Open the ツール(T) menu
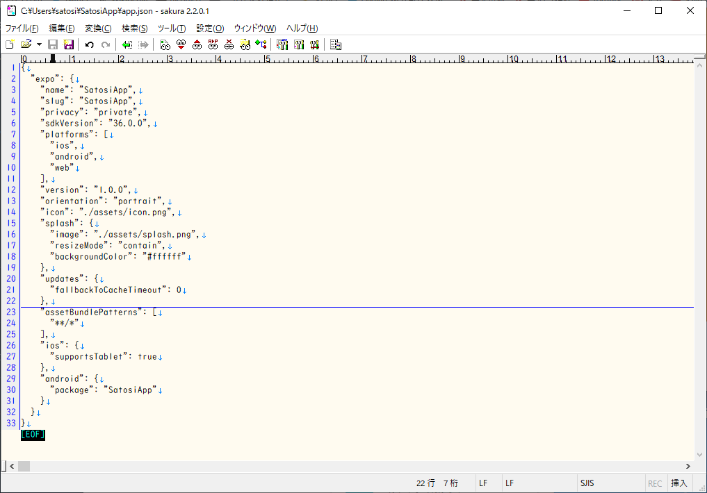Screen dimensions: 707x493 coord(172,28)
